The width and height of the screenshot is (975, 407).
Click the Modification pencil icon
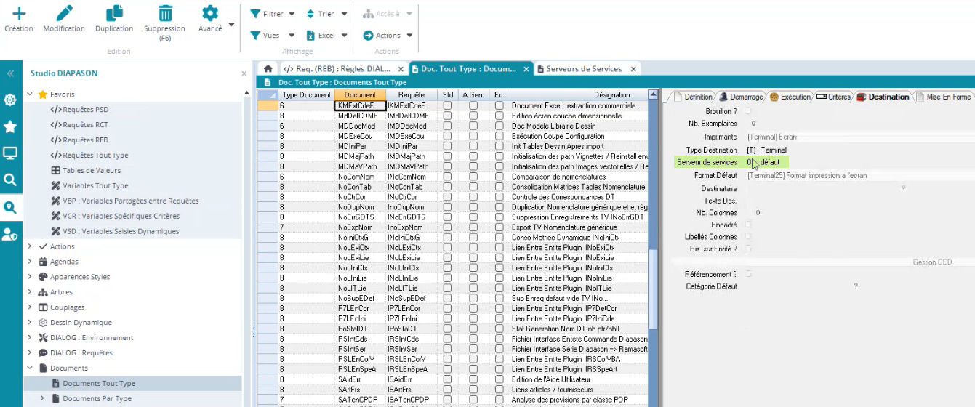click(64, 14)
